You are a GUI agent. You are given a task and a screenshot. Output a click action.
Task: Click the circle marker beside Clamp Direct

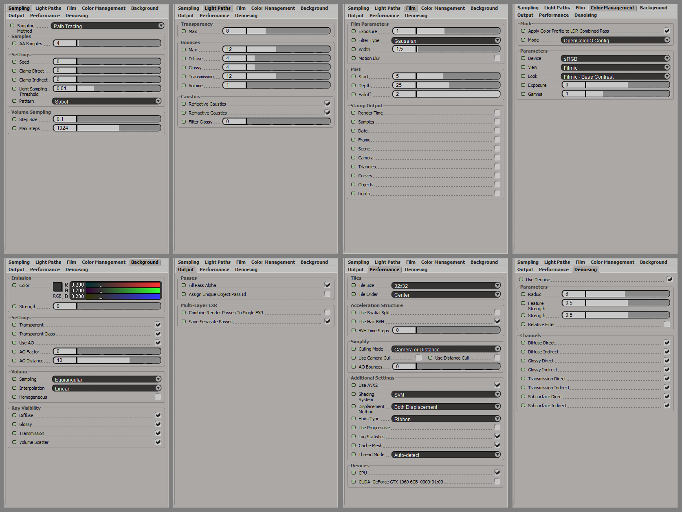[14, 71]
